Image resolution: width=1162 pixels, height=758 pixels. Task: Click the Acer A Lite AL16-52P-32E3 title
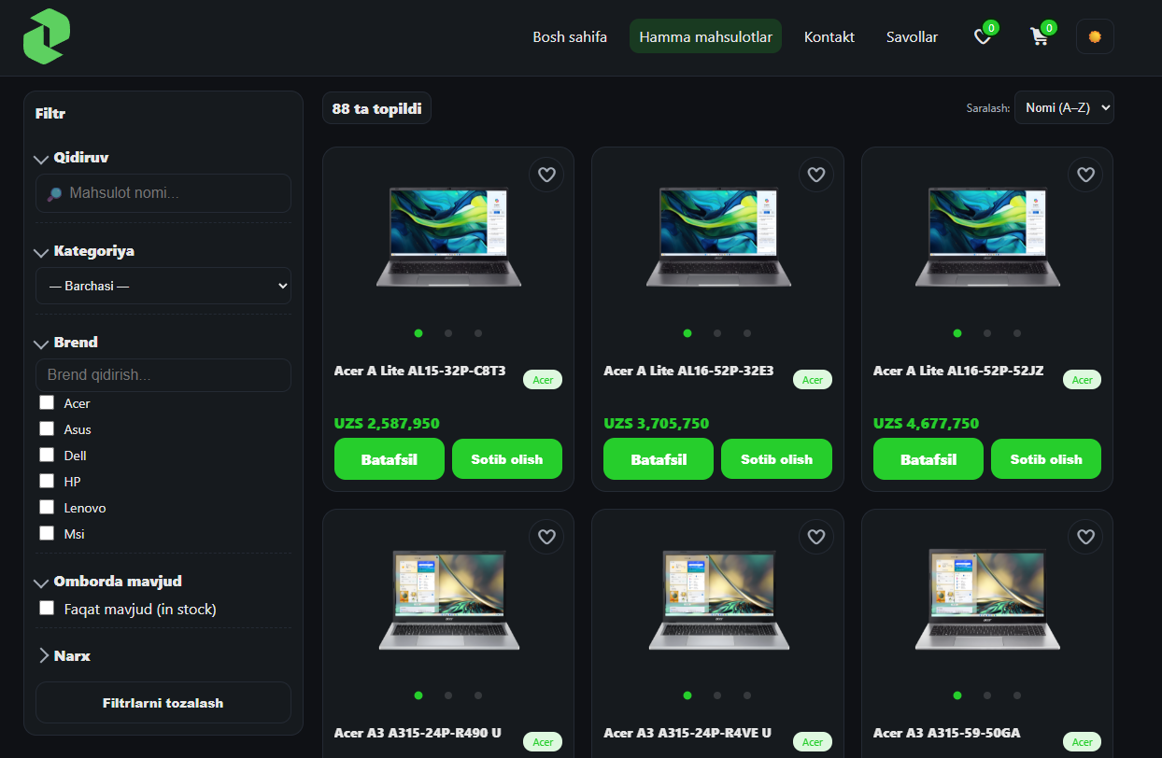[x=688, y=371]
